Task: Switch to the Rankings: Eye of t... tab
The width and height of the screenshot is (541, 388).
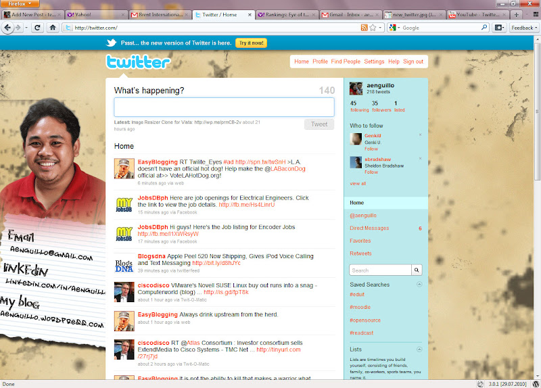Action: coord(287,14)
